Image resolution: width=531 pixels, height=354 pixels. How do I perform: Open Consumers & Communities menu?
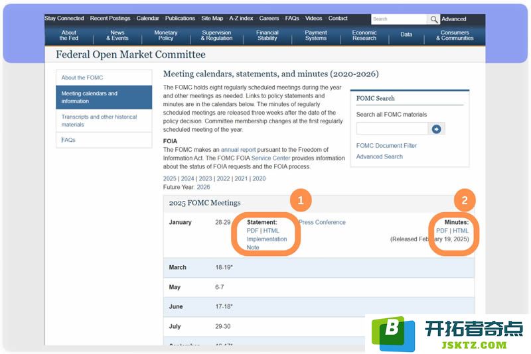[x=455, y=35]
